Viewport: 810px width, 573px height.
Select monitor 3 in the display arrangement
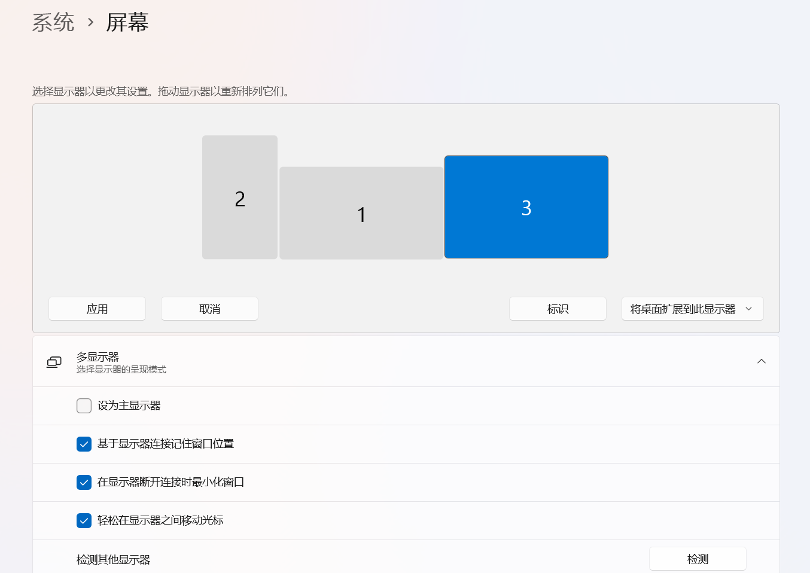pos(526,206)
